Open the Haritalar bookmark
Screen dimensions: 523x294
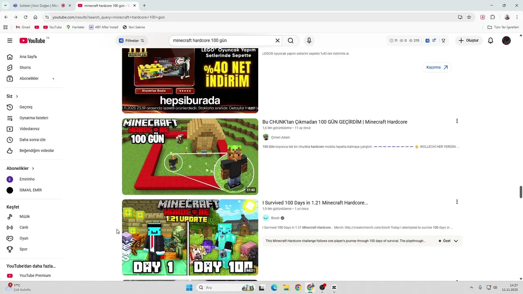coord(75,27)
